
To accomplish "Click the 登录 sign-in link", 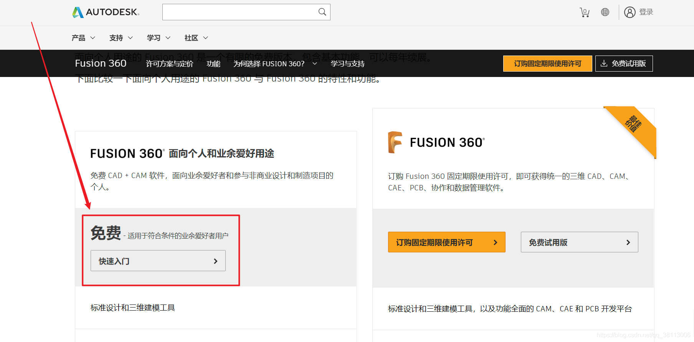I will point(646,12).
